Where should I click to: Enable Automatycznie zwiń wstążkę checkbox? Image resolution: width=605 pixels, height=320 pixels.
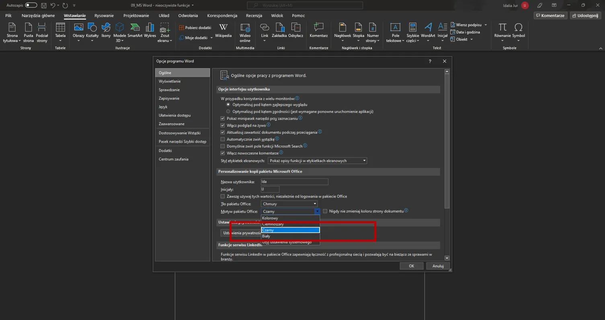tap(223, 139)
